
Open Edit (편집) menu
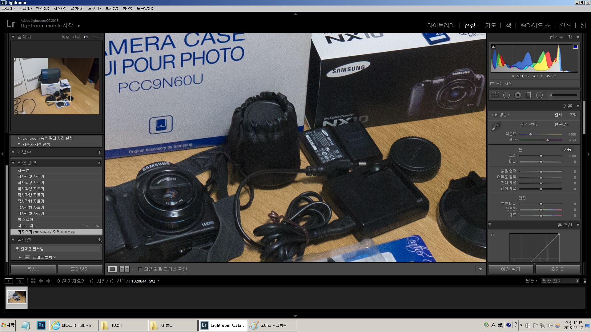tap(25, 8)
